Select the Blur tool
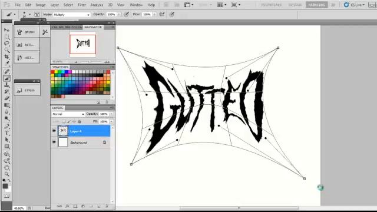Viewport: 377px width, 212px height. point(6,112)
